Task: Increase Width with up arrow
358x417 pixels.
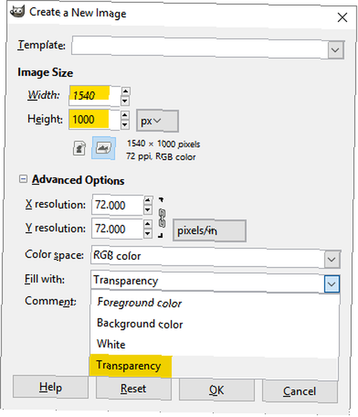Action: 125,91
